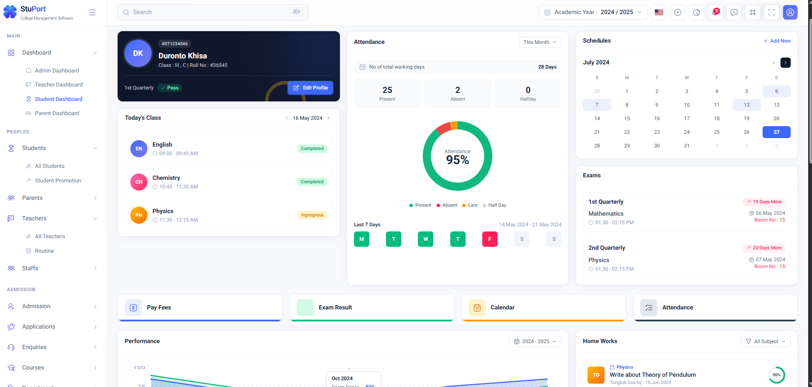This screenshot has width=812, height=387.
Task: Click Wednesday attendance marker W
Action: (426, 239)
